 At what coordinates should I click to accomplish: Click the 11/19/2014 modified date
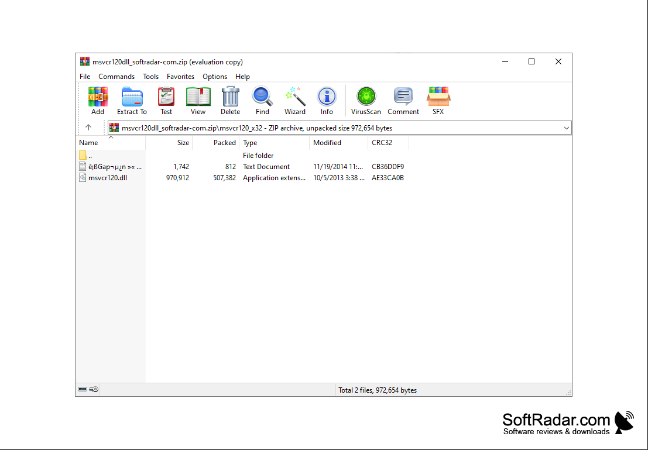click(338, 167)
